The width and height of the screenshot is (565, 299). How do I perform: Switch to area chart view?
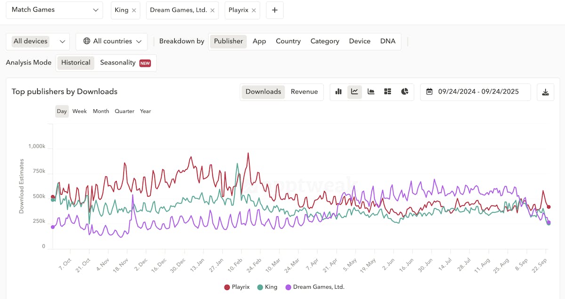pos(371,92)
